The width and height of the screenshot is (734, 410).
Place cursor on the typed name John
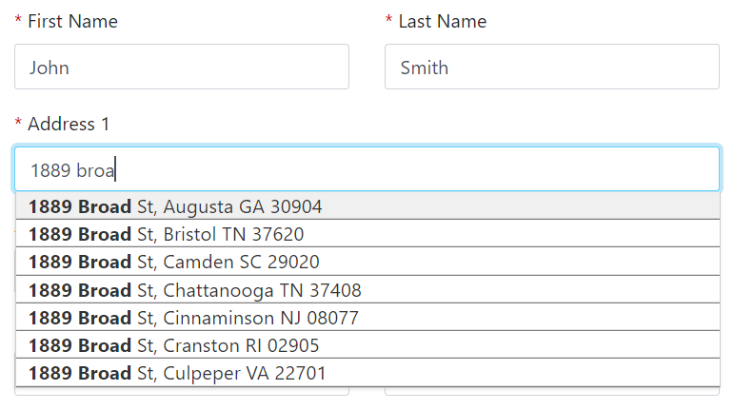coord(50,68)
